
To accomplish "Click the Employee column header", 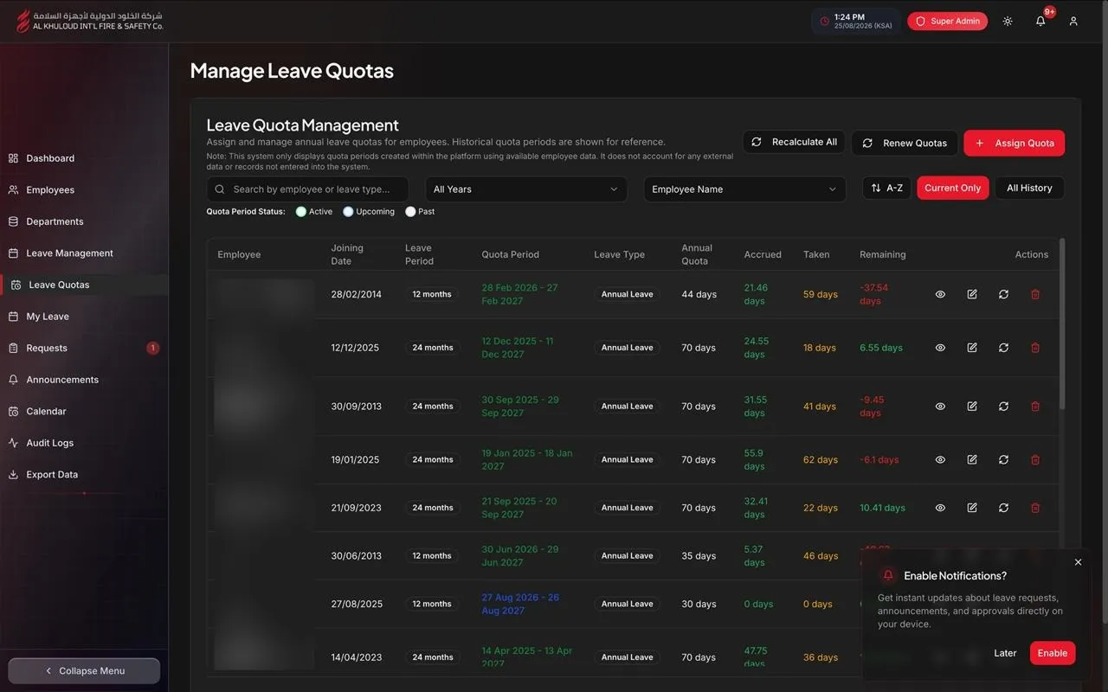I will 239,254.
